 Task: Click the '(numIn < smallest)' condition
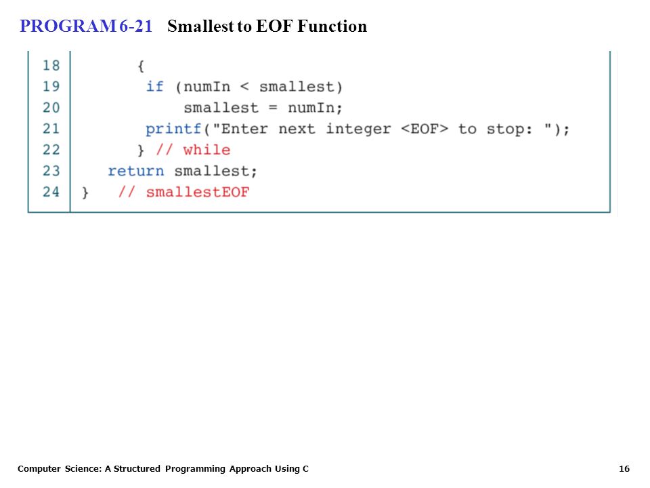pyautogui.click(x=259, y=87)
